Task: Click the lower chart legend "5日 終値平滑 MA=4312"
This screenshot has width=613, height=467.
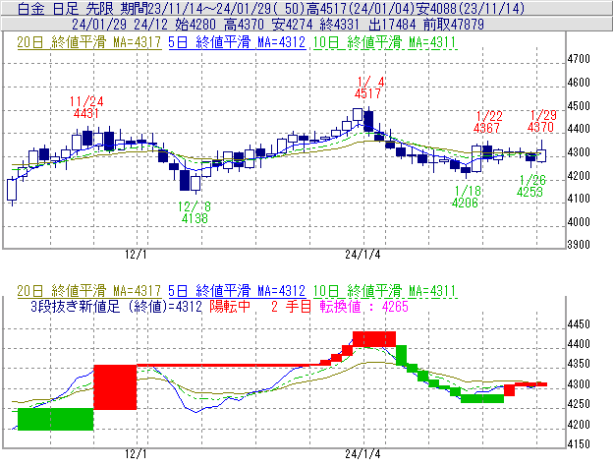Action: (237, 291)
